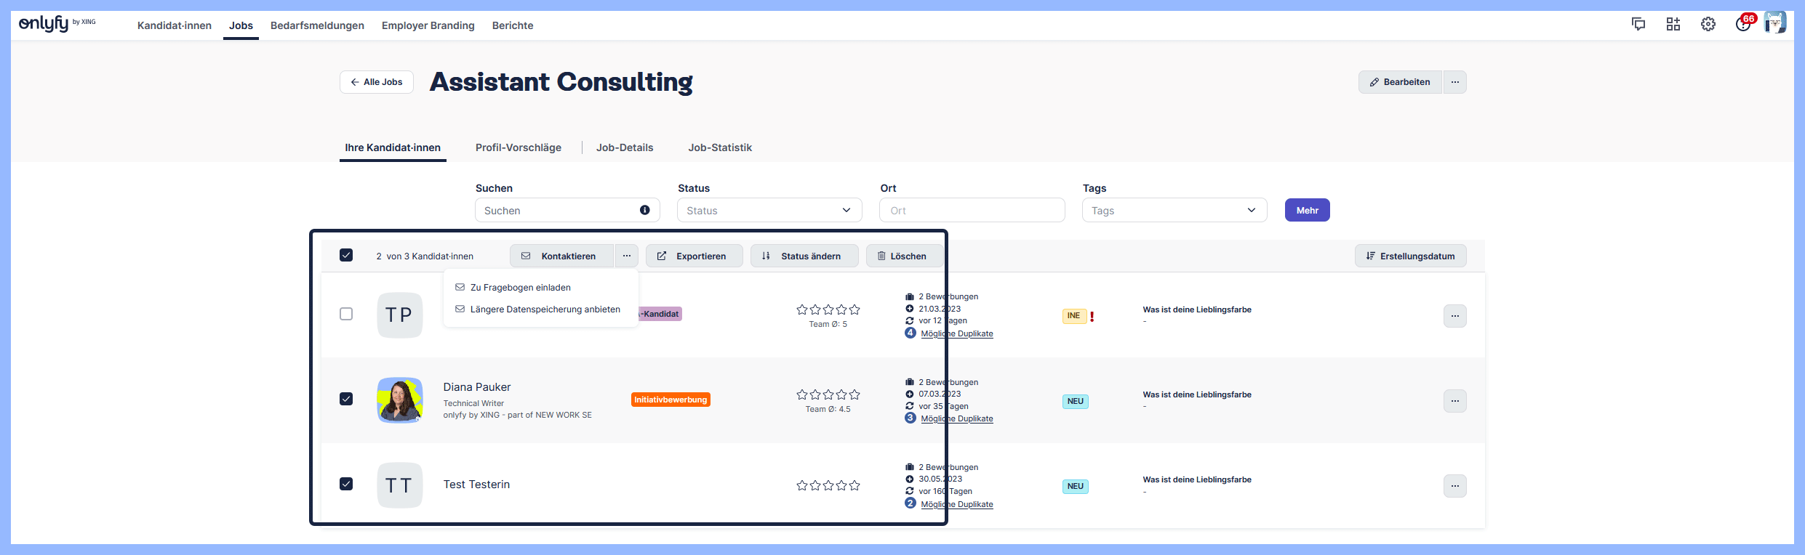Viewport: 1805px width, 555px height.
Task: Switch to the Profil-Vorschläge tab
Action: pos(518,147)
